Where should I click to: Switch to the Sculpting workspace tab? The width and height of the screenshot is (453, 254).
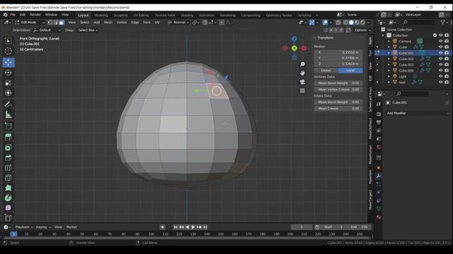[x=120, y=16]
